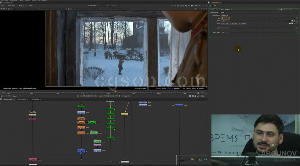Click the properties max panels field 10
This screenshot has width=300, height=166.
210,6
